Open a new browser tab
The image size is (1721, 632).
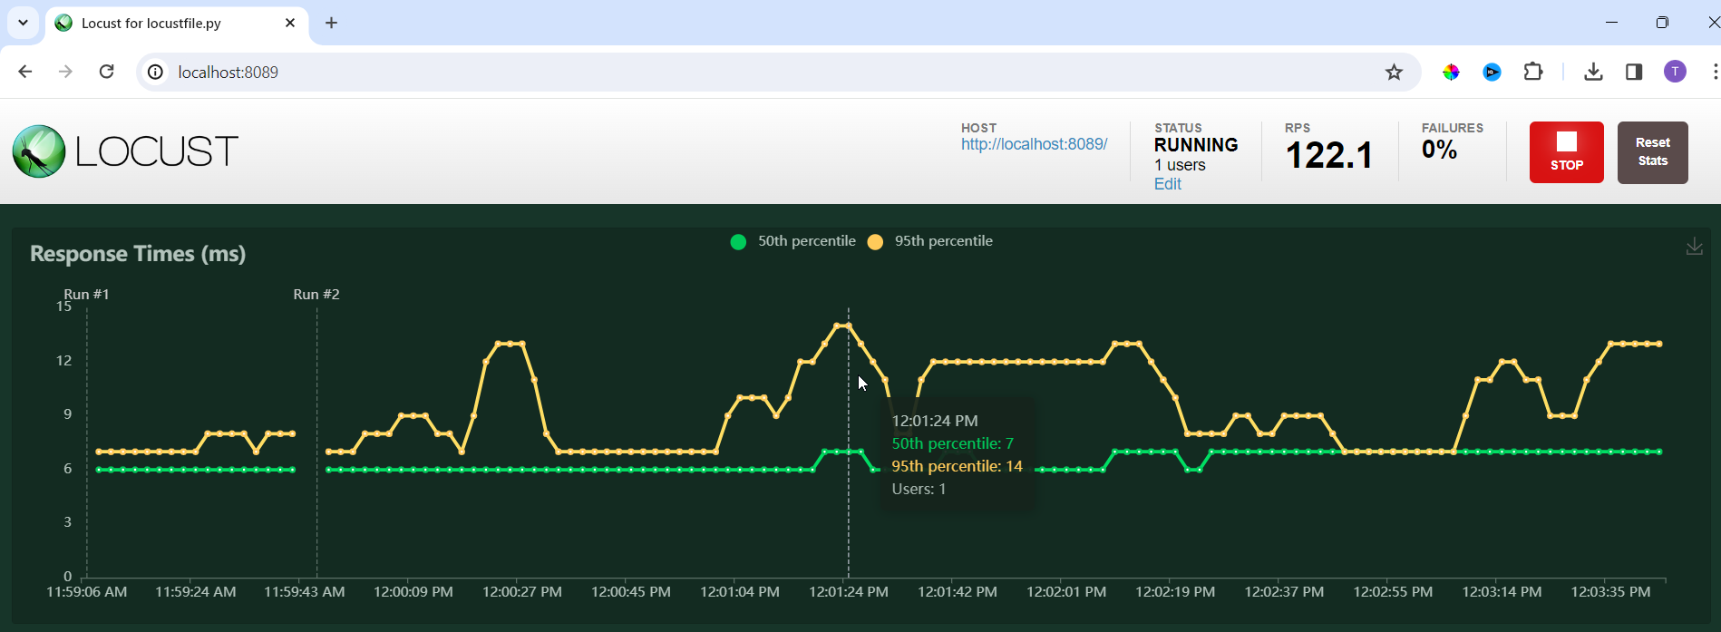(332, 23)
